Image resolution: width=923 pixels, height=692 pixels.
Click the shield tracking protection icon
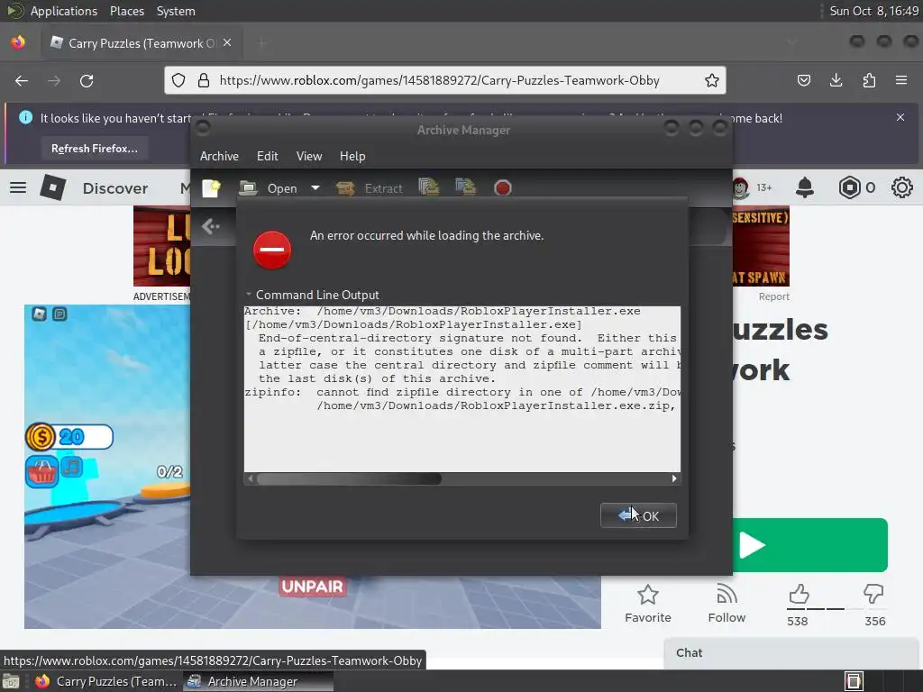(178, 80)
